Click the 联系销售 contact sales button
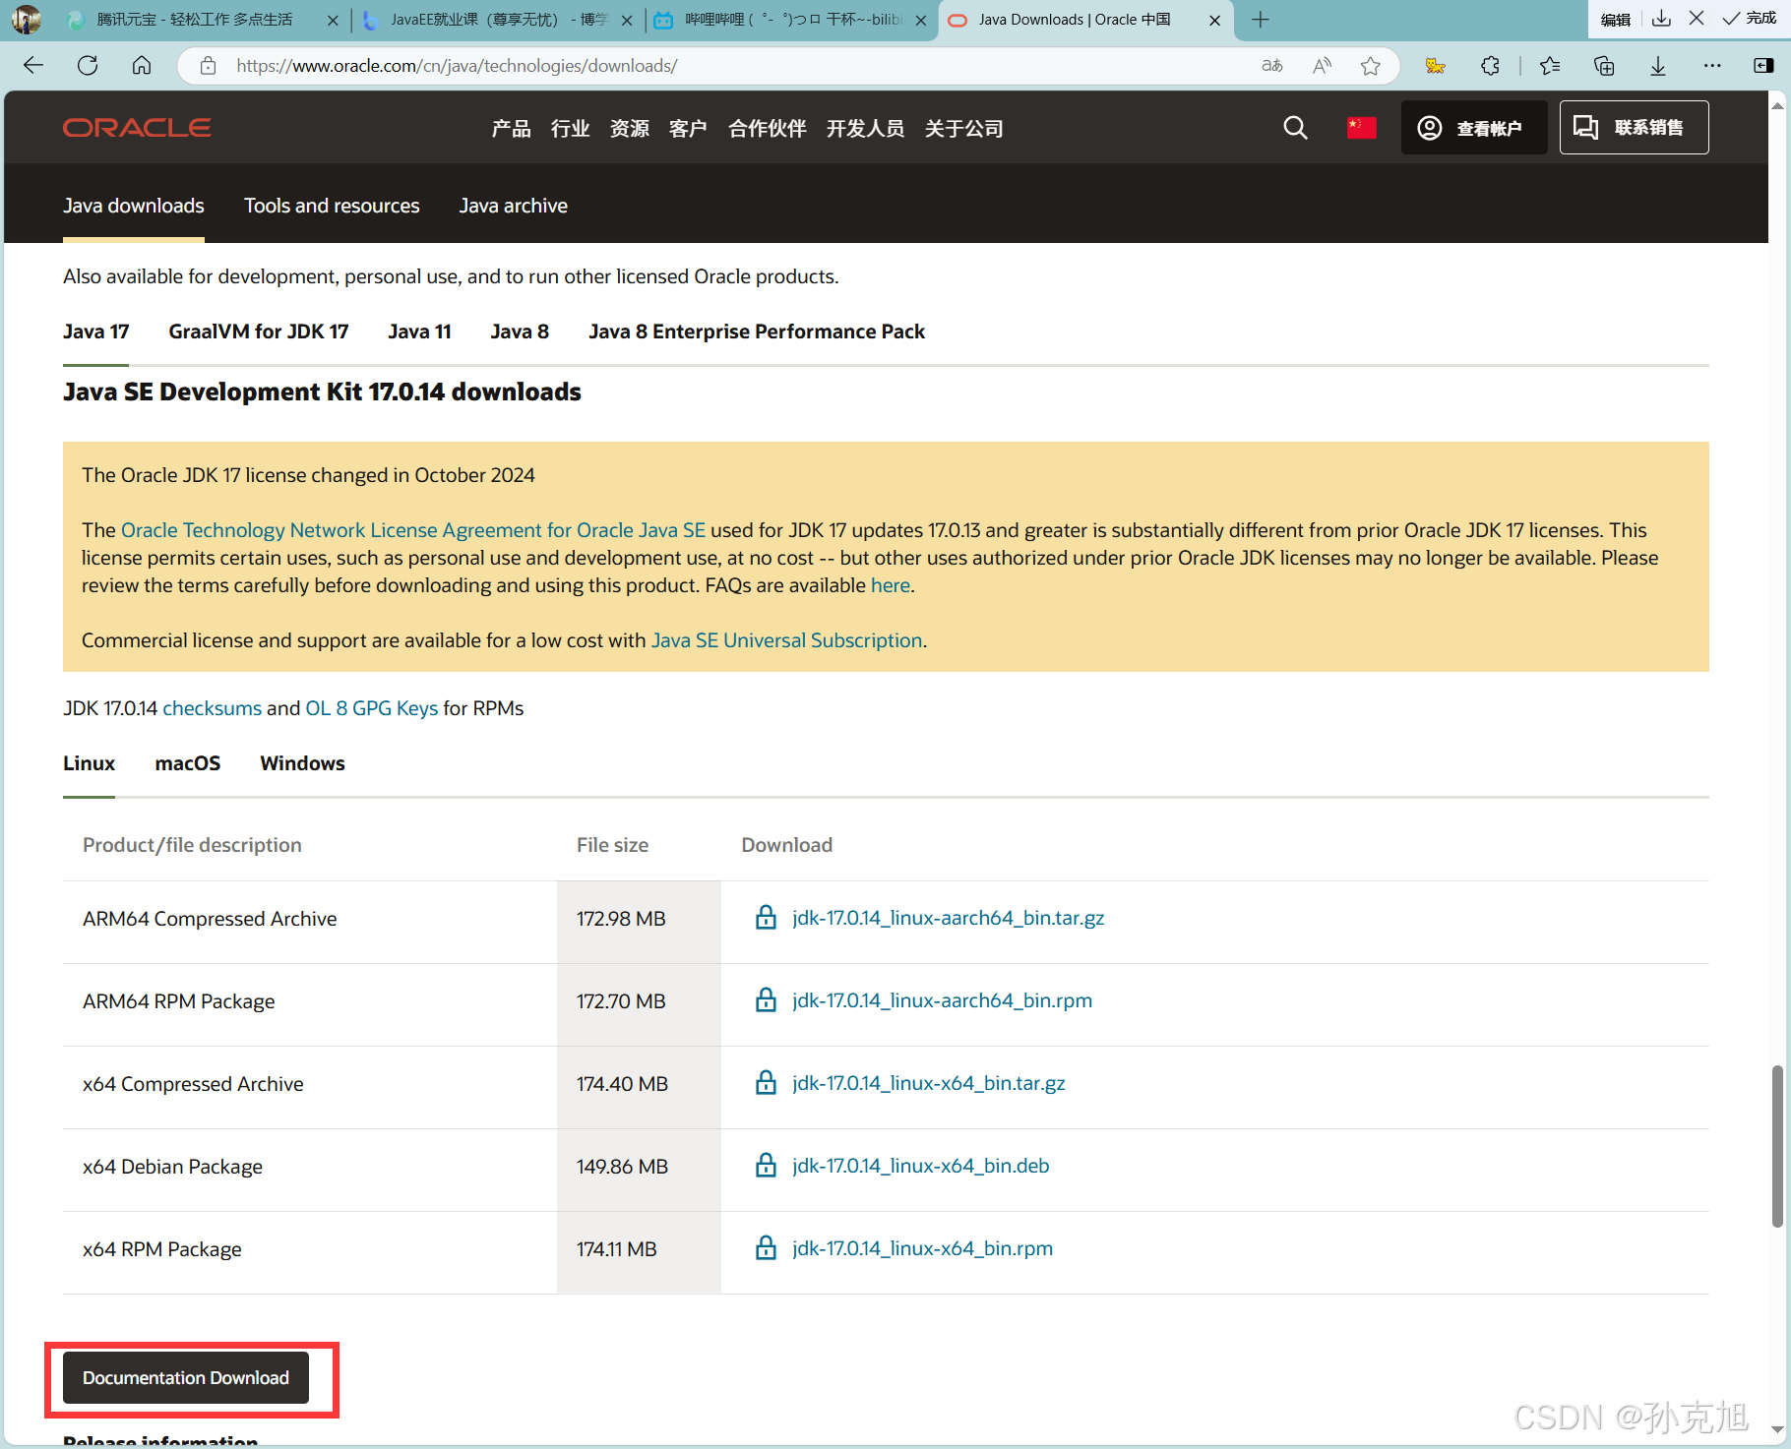This screenshot has width=1791, height=1449. click(1634, 128)
